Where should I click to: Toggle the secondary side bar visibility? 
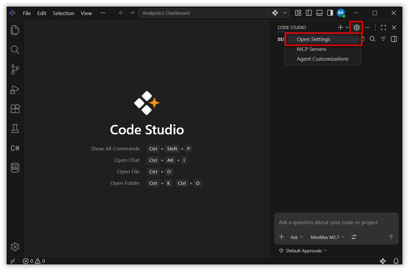(330, 13)
